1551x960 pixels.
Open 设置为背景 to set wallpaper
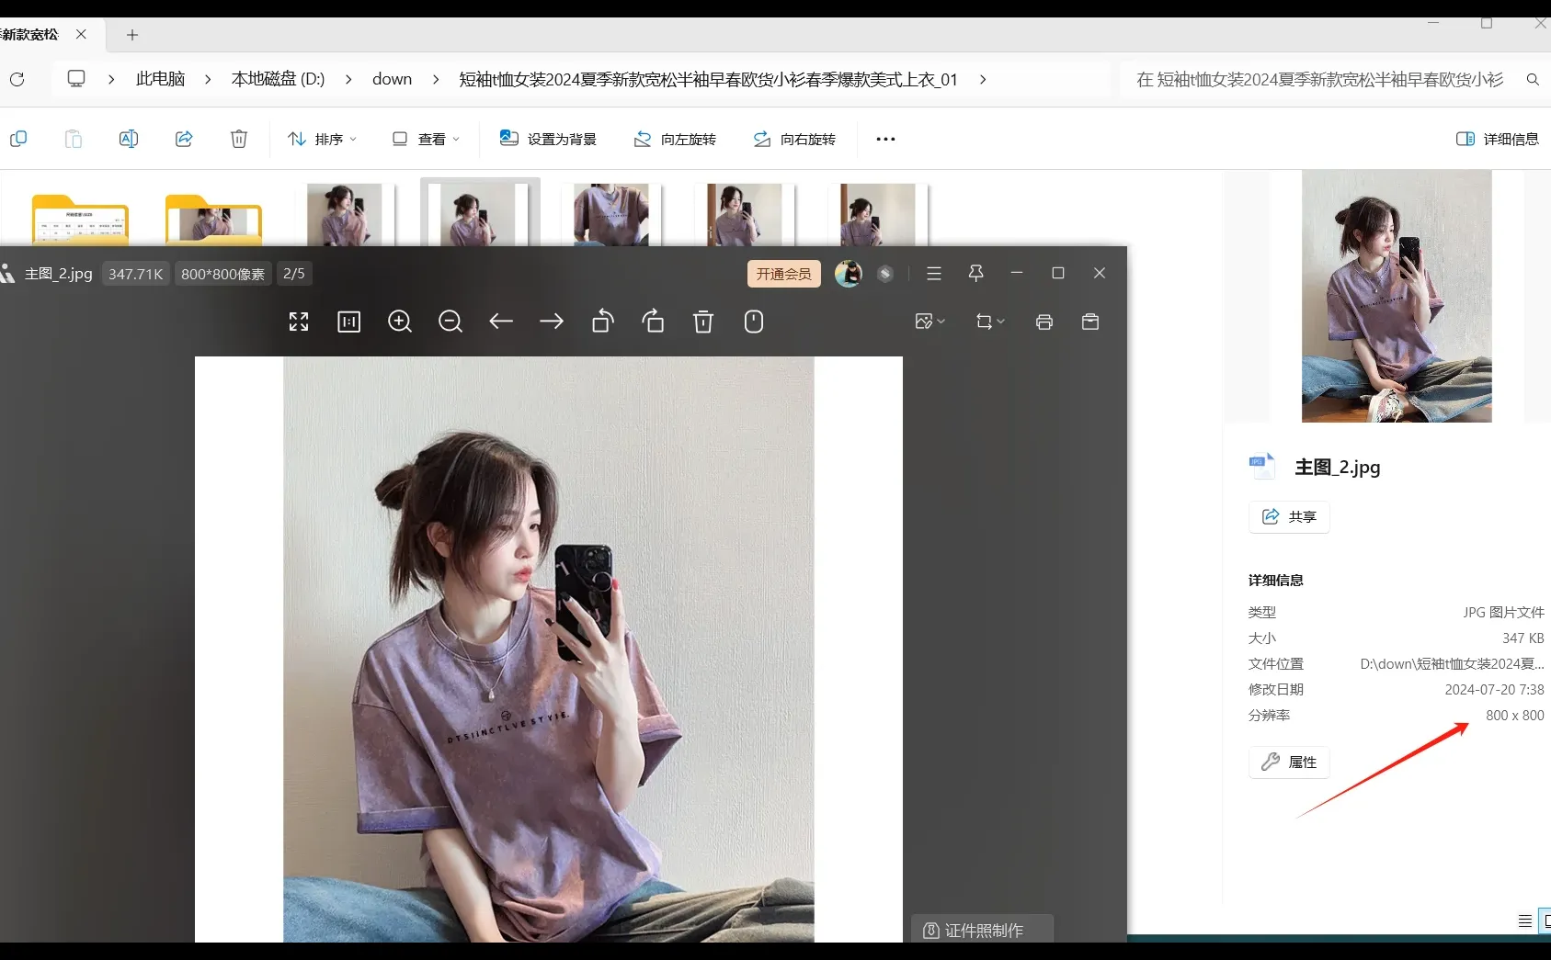click(547, 139)
